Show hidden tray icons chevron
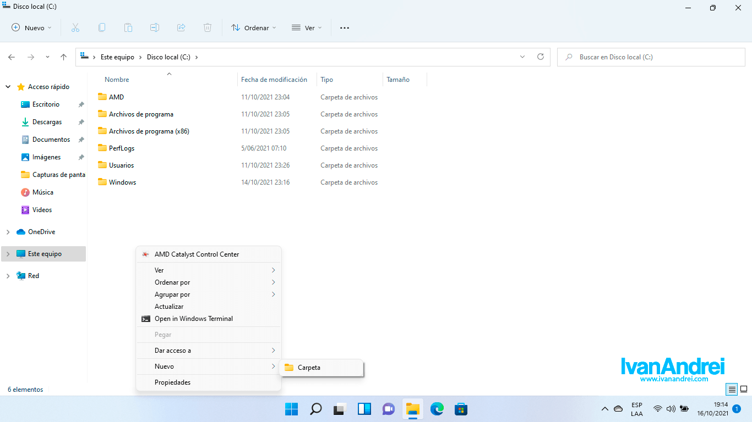 point(604,409)
